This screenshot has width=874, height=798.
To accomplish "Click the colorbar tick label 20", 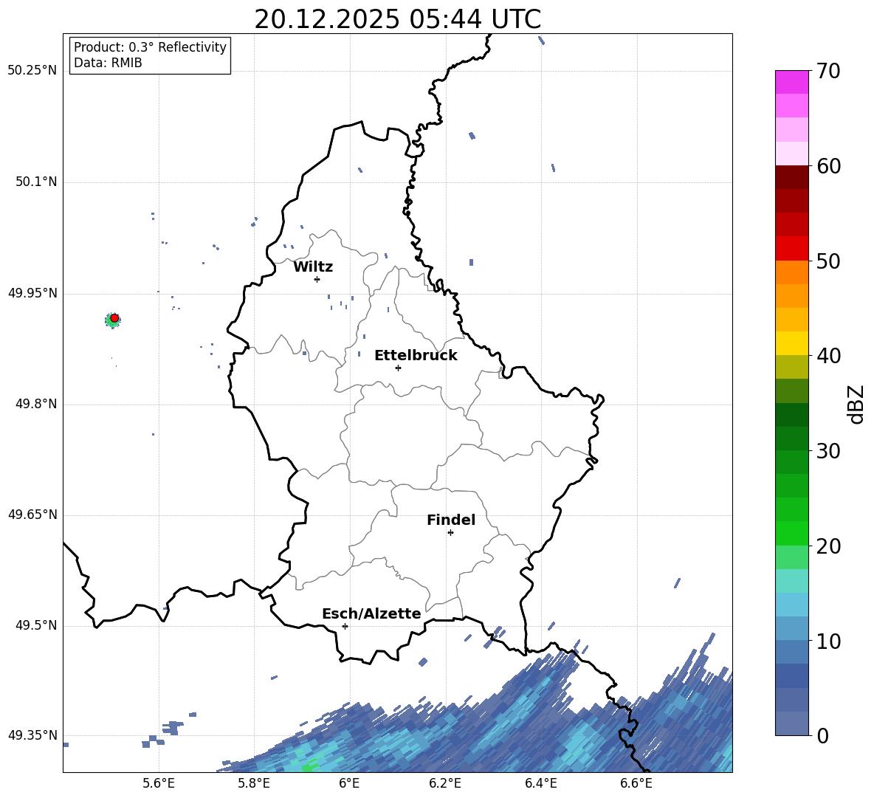I will click(828, 546).
